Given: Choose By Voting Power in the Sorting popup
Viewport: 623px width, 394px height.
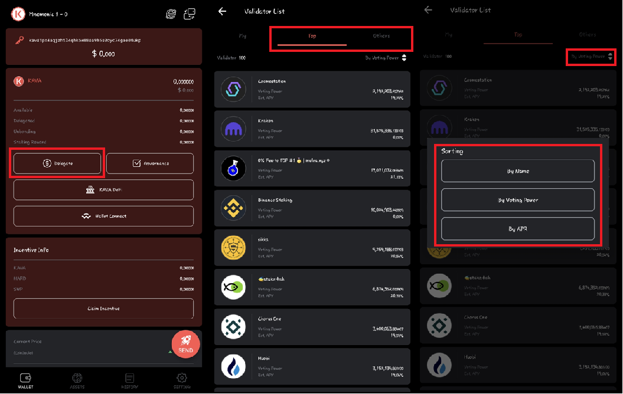Looking at the screenshot, I should point(518,200).
